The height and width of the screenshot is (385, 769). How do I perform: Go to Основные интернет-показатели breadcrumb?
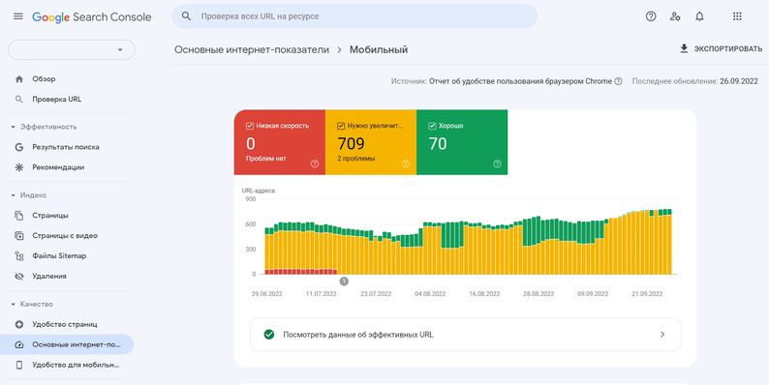coord(252,50)
